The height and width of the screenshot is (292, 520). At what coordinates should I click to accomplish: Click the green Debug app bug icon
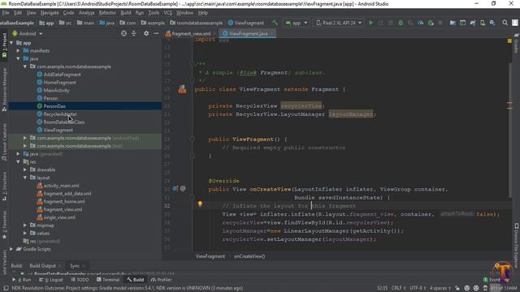pyautogui.click(x=401, y=23)
